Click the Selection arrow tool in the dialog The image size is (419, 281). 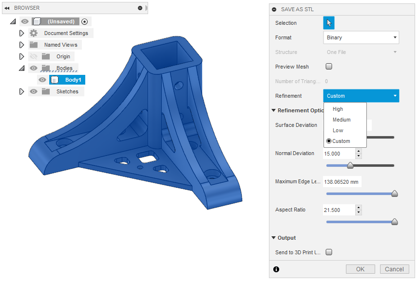[329, 23]
